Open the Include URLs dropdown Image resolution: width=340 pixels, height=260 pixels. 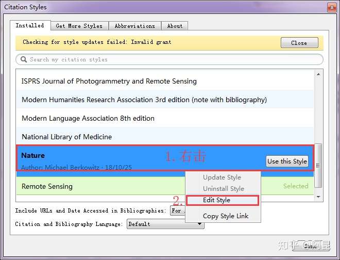point(178,210)
